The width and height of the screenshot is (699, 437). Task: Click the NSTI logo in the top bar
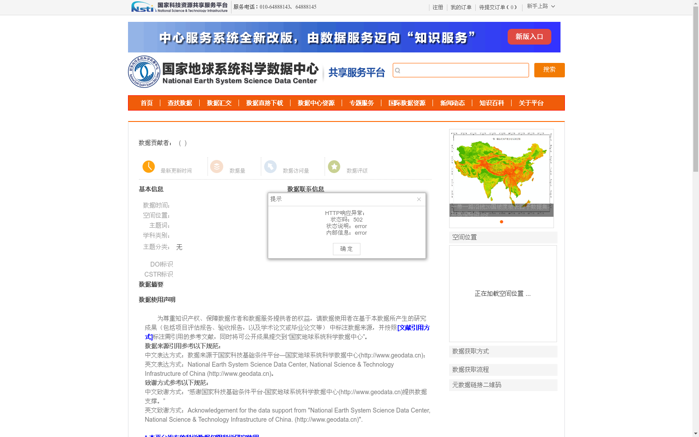[180, 7]
